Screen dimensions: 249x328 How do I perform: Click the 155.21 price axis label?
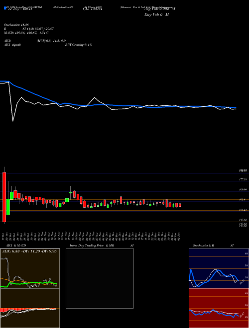243,210
